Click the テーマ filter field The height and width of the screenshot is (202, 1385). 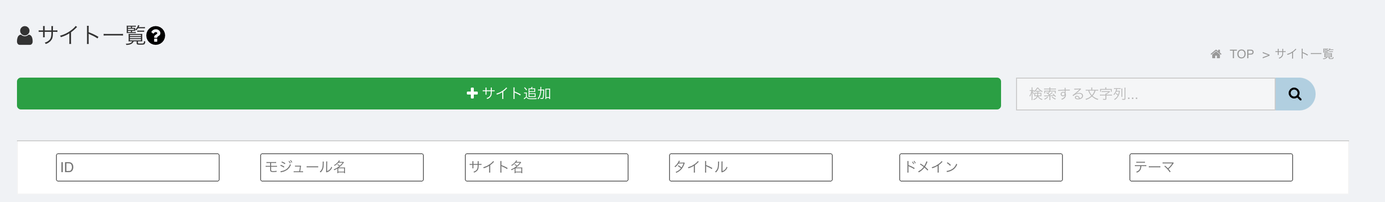point(1211,167)
